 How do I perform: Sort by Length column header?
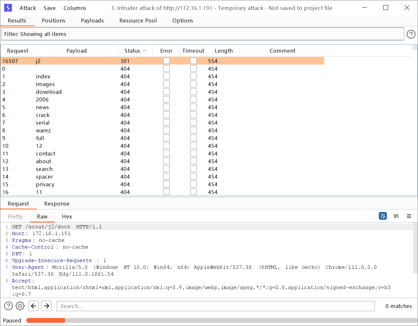point(223,51)
